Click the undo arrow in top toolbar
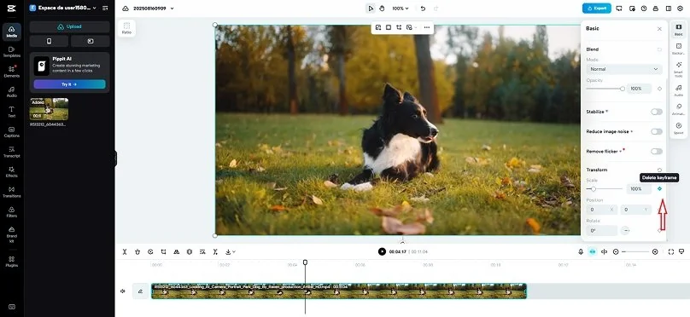Image resolution: width=690 pixels, height=317 pixels. click(x=423, y=9)
